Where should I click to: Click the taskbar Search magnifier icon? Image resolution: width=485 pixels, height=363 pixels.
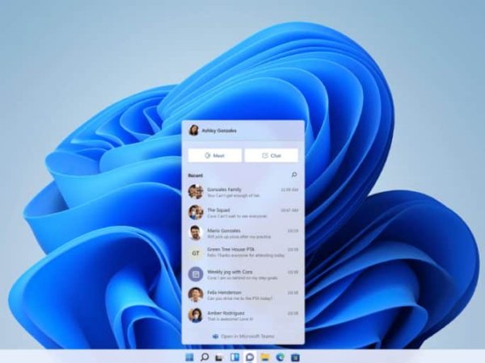205,356
